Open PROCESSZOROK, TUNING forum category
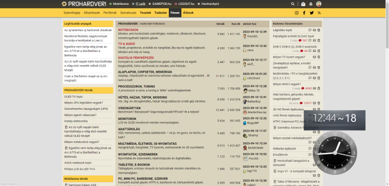Viewport: 389px width, 186px height. coord(137,86)
